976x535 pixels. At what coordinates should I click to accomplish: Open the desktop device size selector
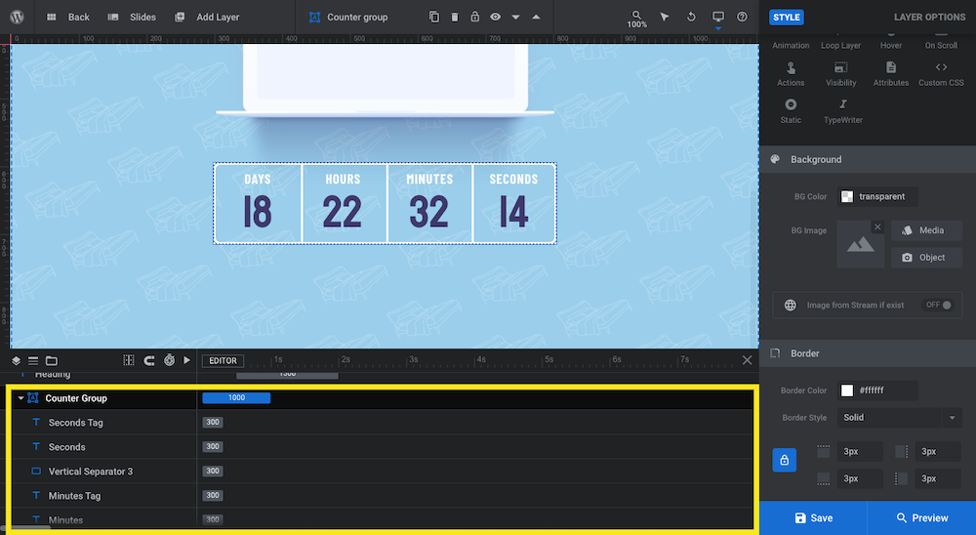pos(718,18)
